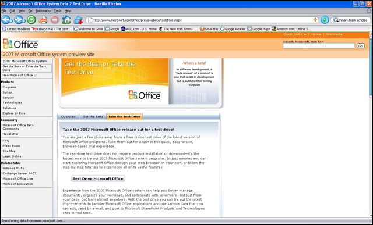Open the Latest Headlines bookmark
This screenshot has width=373, height=225.
[x=16, y=29]
